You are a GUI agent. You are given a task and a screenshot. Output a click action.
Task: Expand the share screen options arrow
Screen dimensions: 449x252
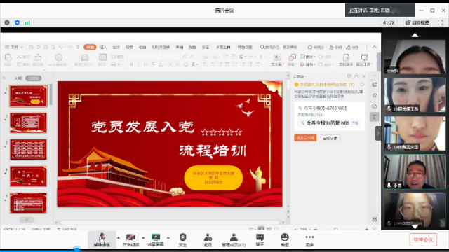click(x=168, y=238)
